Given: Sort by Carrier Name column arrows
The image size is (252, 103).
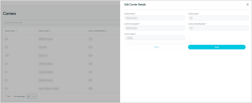Looking at the screenshot, I should 50,31.
